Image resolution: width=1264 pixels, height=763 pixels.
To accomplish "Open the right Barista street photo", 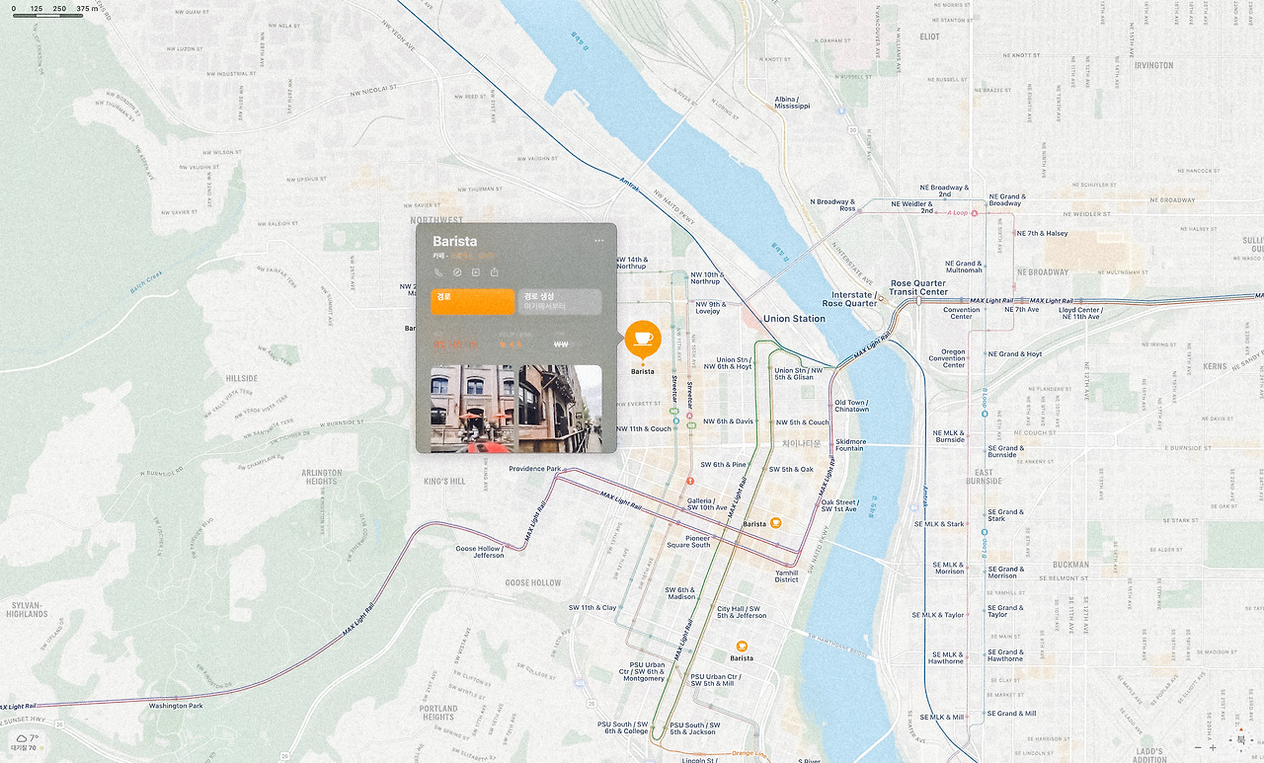I will tap(560, 409).
